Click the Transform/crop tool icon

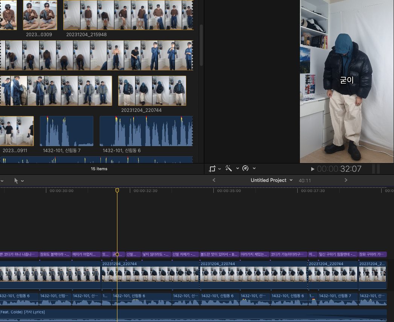[x=212, y=169]
